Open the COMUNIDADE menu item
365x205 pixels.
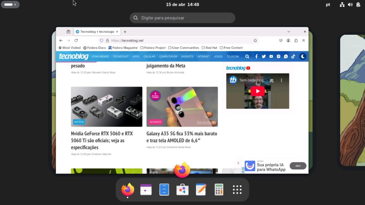100,56
